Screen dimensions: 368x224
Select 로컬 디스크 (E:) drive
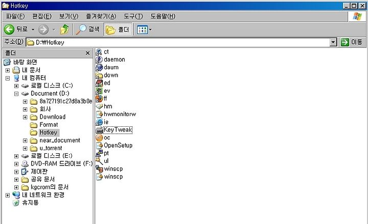click(x=52, y=156)
